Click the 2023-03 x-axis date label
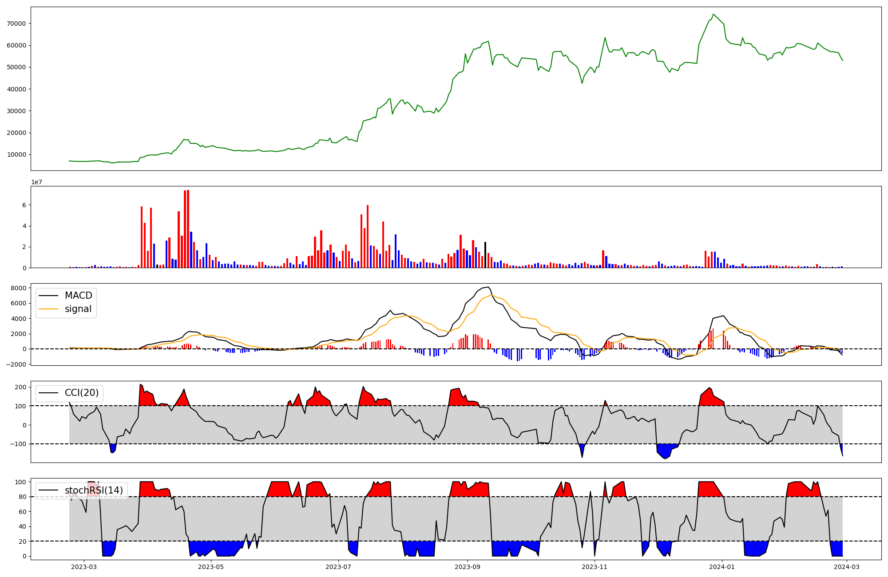Image resolution: width=888 pixels, height=577 pixels. point(83,567)
